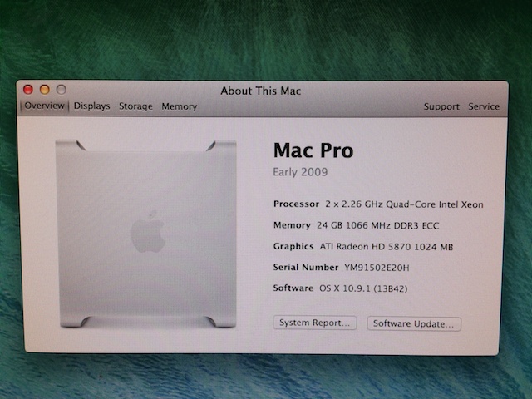Screen dimensions: 532x399
Task: Click the Apple logo on the tower
Action: (x=147, y=231)
